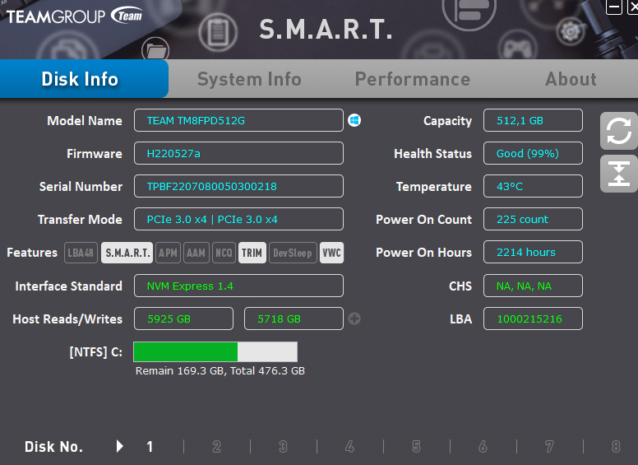Click the Firmware field H220527a
This screenshot has width=638, height=465.
click(x=238, y=153)
